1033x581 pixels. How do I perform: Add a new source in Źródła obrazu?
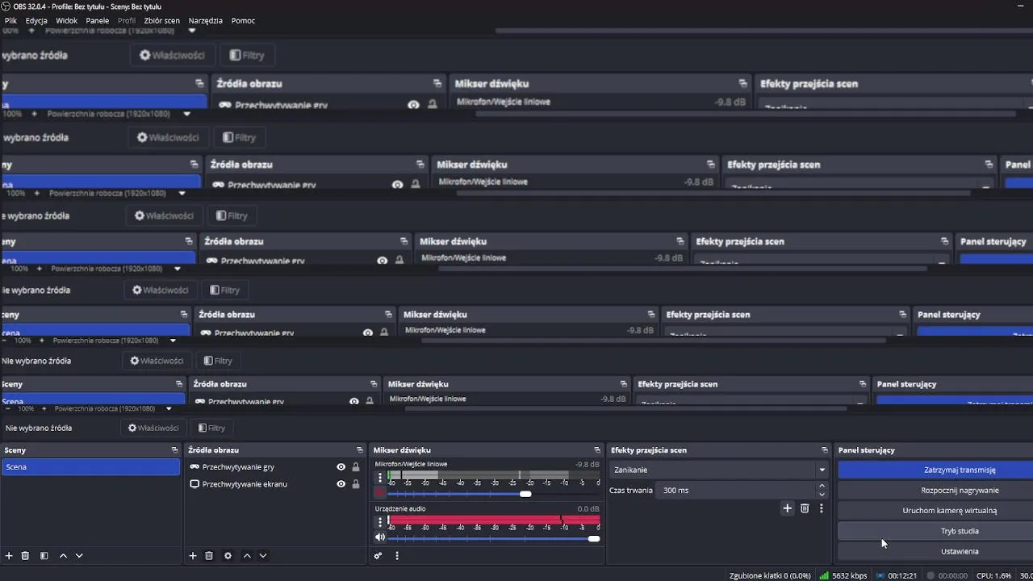(193, 556)
